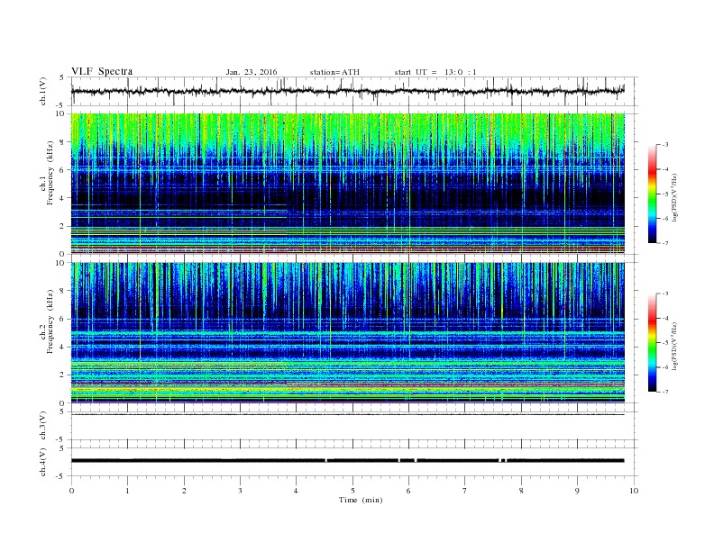Image resolution: width=714 pixels, height=551 pixels.
Task: Click the 'station=ATH' header label
Action: 334,72
